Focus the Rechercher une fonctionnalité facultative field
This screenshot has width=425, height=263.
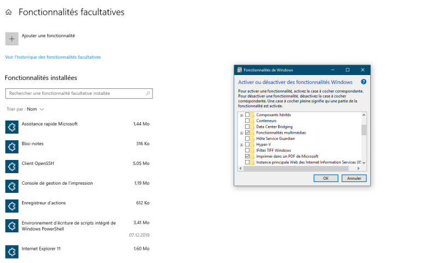click(x=79, y=94)
